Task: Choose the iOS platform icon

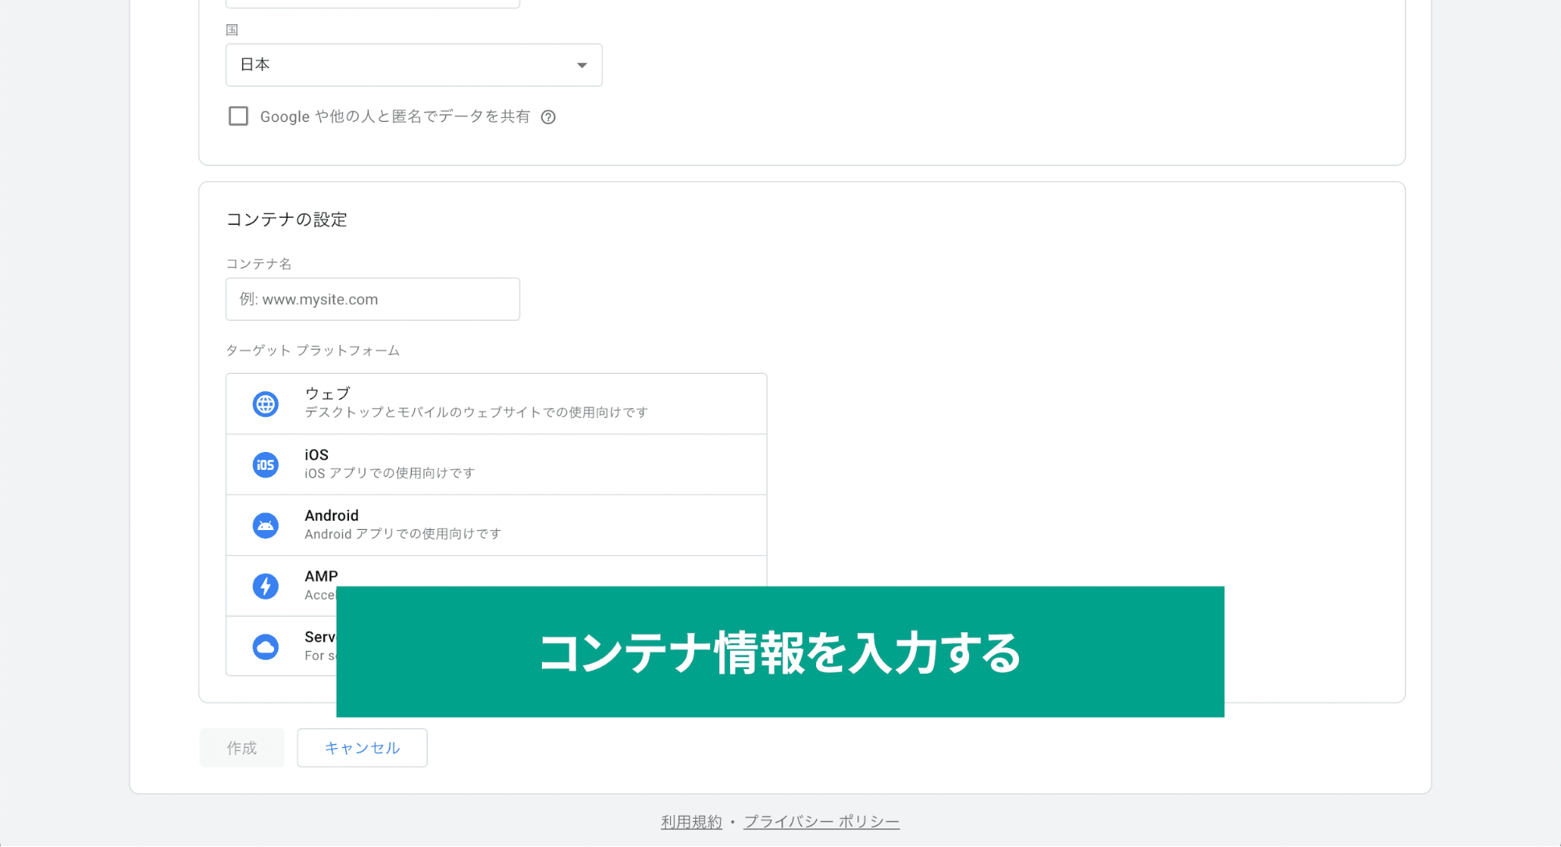Action: (x=266, y=464)
